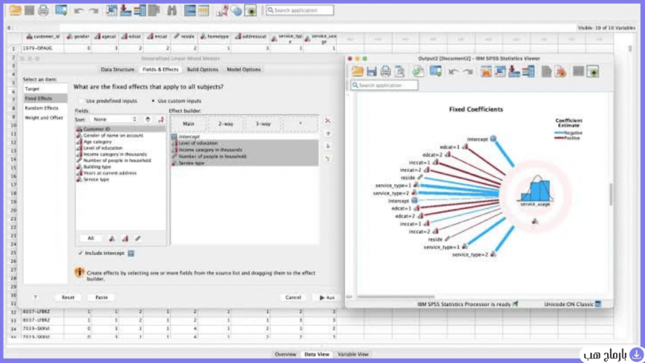Move selected effect up with arrow icon

328,134
